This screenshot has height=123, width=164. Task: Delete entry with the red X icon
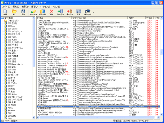coord(51,12)
